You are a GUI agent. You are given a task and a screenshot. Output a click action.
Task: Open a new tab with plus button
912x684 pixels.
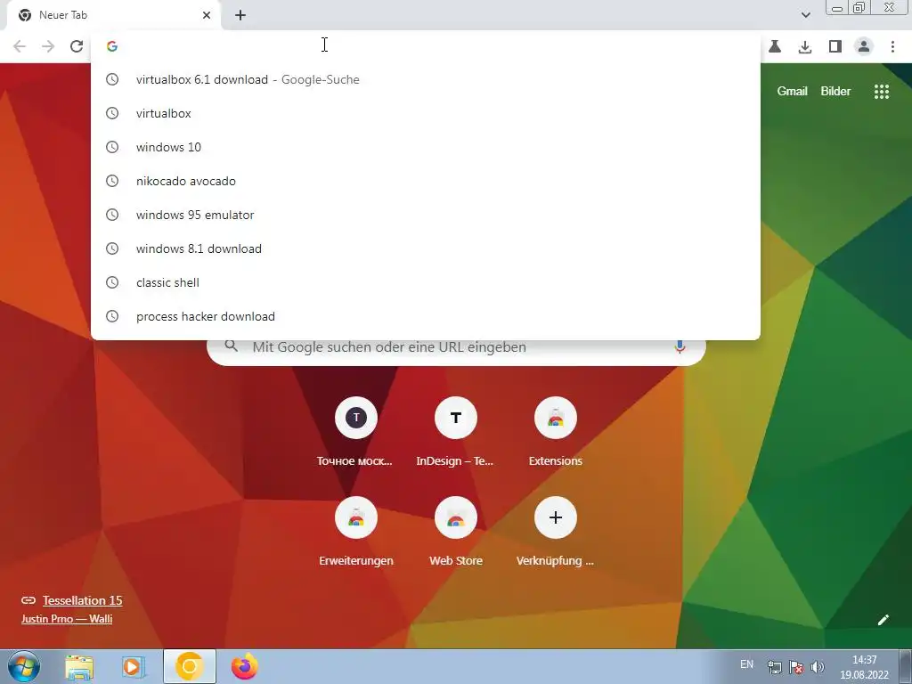[x=240, y=15]
